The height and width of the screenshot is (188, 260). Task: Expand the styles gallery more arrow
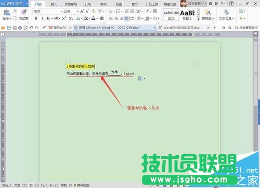coord(198,19)
